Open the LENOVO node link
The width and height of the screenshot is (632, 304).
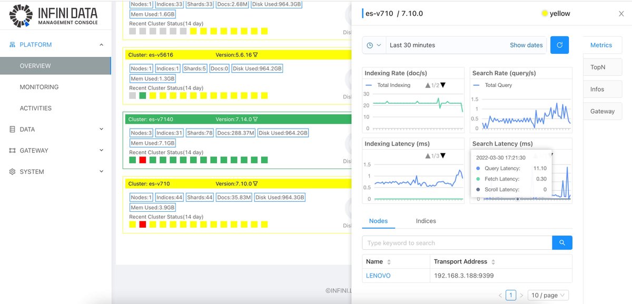[x=378, y=276]
